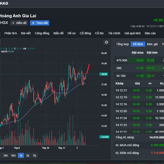164x164 pixels.
Task: Open the Giá quá khứ tab
Action: 132,33
